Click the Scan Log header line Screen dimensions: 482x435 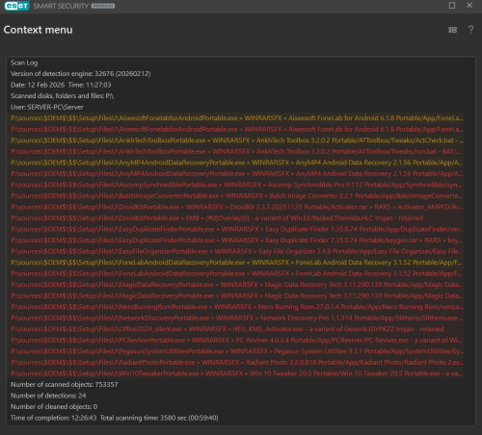pos(24,63)
